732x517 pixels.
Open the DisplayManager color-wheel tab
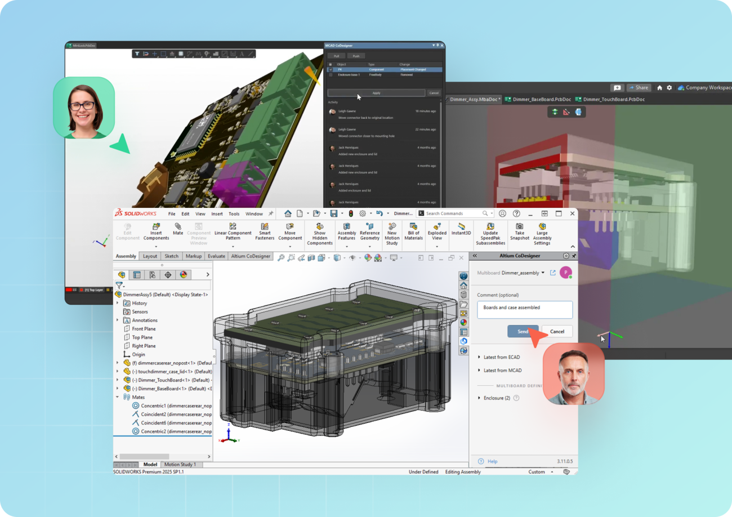pyautogui.click(x=183, y=275)
